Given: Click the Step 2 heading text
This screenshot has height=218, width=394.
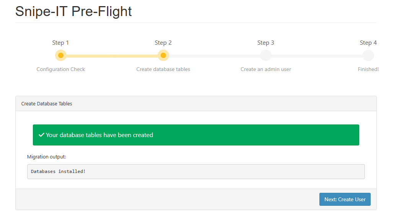Looking at the screenshot, I should click(163, 43).
